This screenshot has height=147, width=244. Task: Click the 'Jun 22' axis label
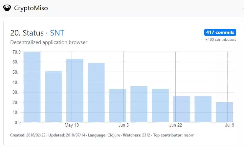click(176, 125)
